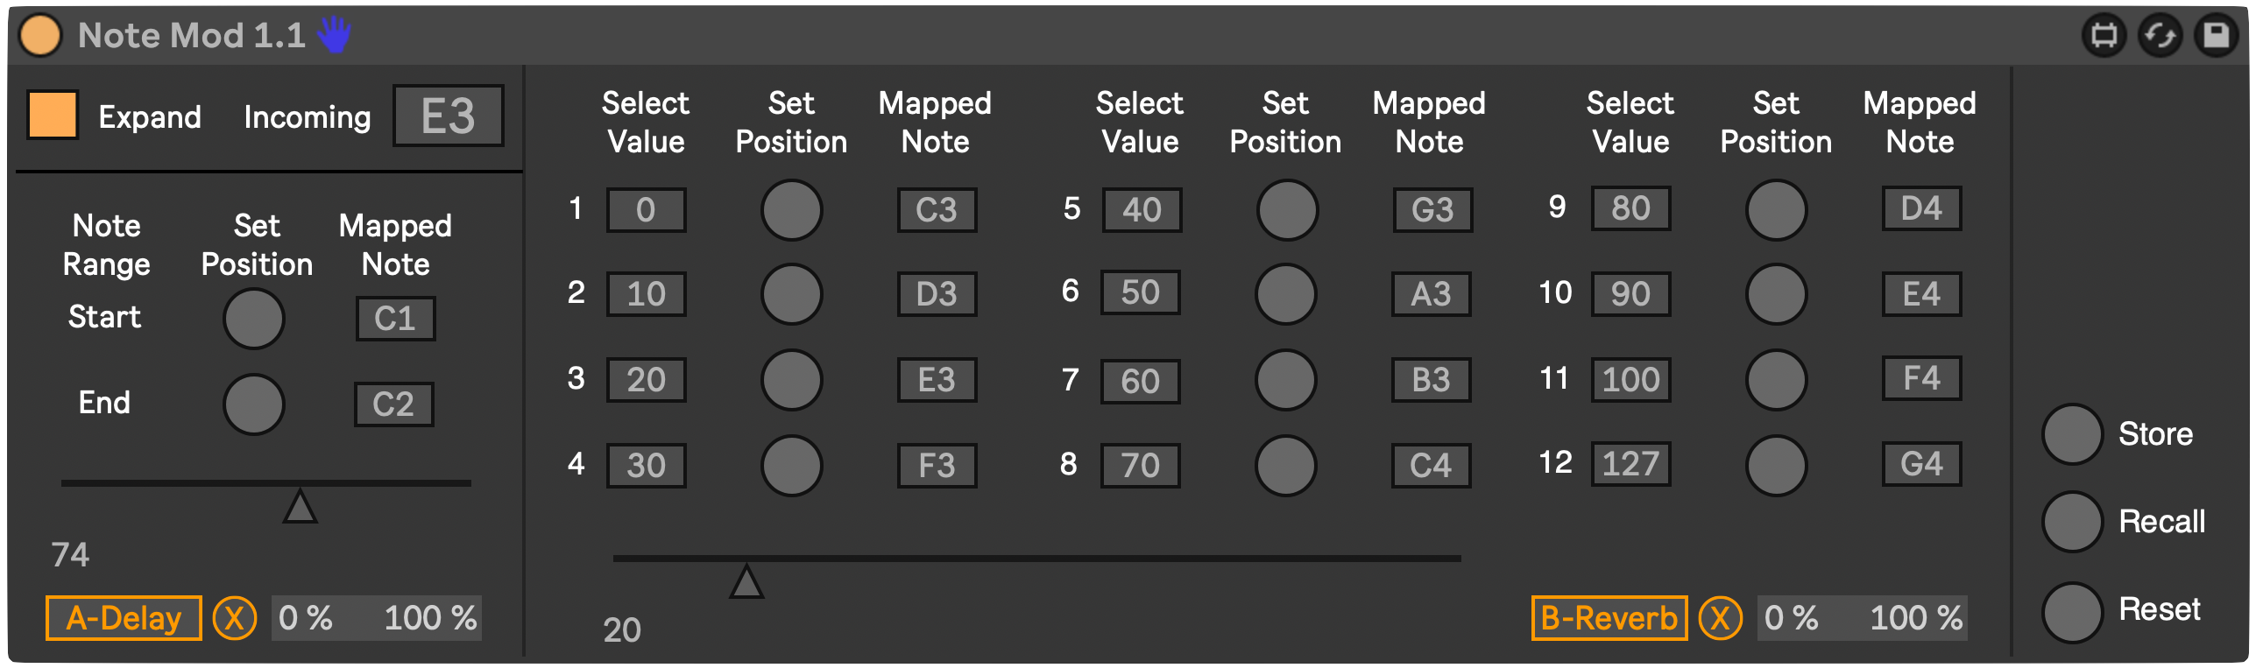Image resolution: width=2256 pixels, height=668 pixels.
Task: Toggle the orange Expand checkbox
Action: pyautogui.click(x=53, y=116)
